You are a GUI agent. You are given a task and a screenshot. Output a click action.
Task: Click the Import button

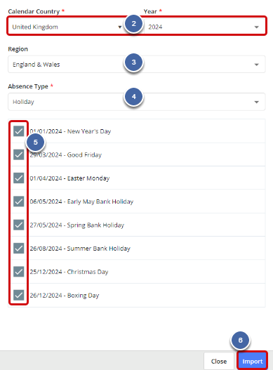point(253,361)
